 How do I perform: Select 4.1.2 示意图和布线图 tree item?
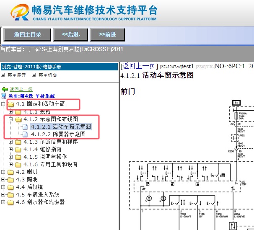click(51, 119)
